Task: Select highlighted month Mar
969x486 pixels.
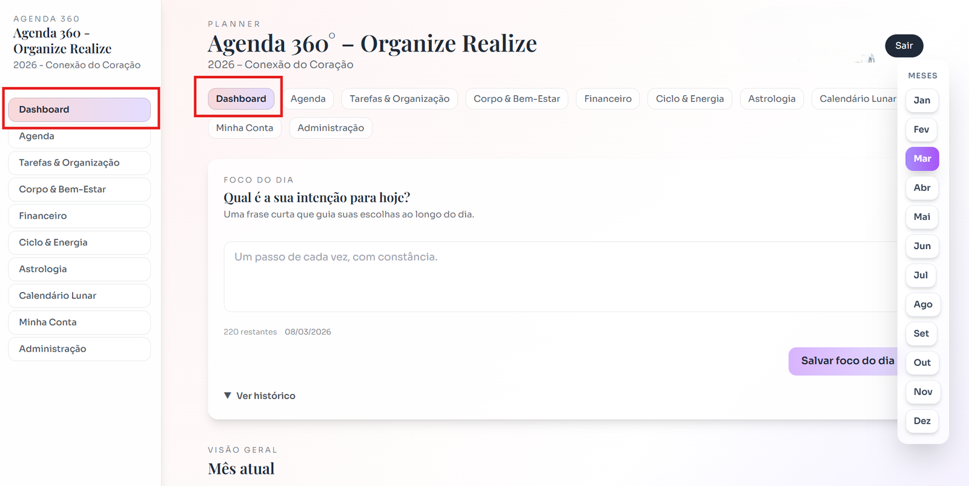Action: point(922,159)
